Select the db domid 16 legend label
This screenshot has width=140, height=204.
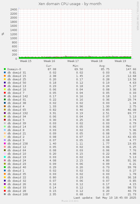coord(17,90)
